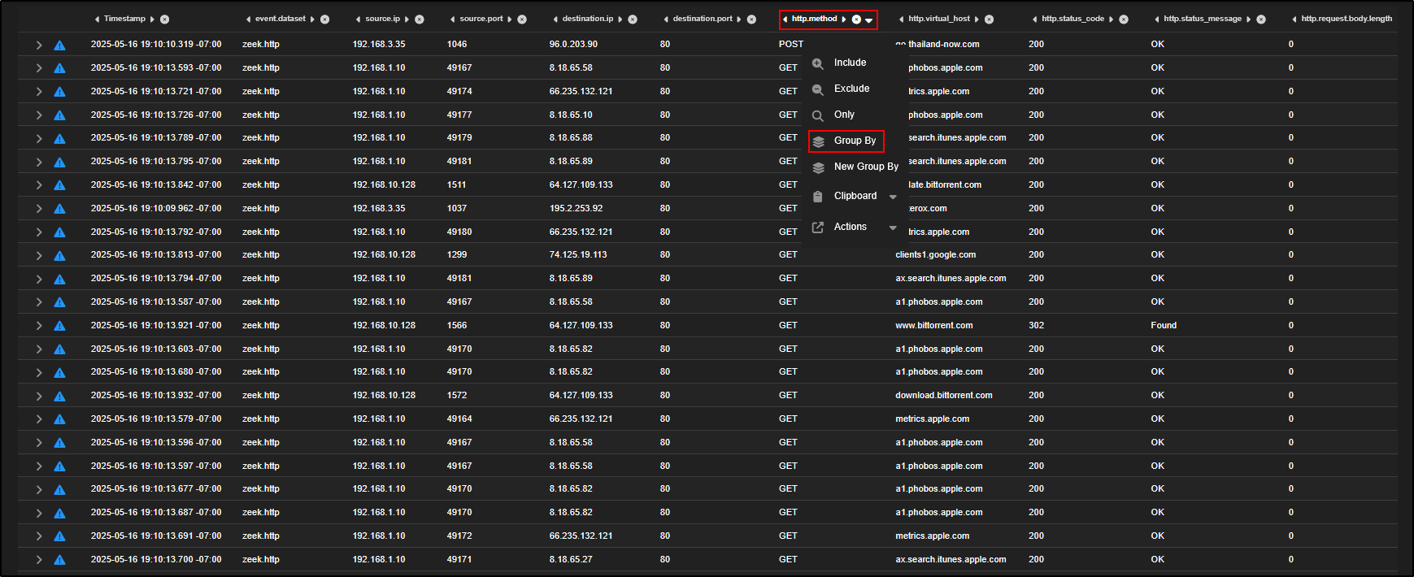Click the alert triangle icon on the 96.0.203.90 row

59,46
